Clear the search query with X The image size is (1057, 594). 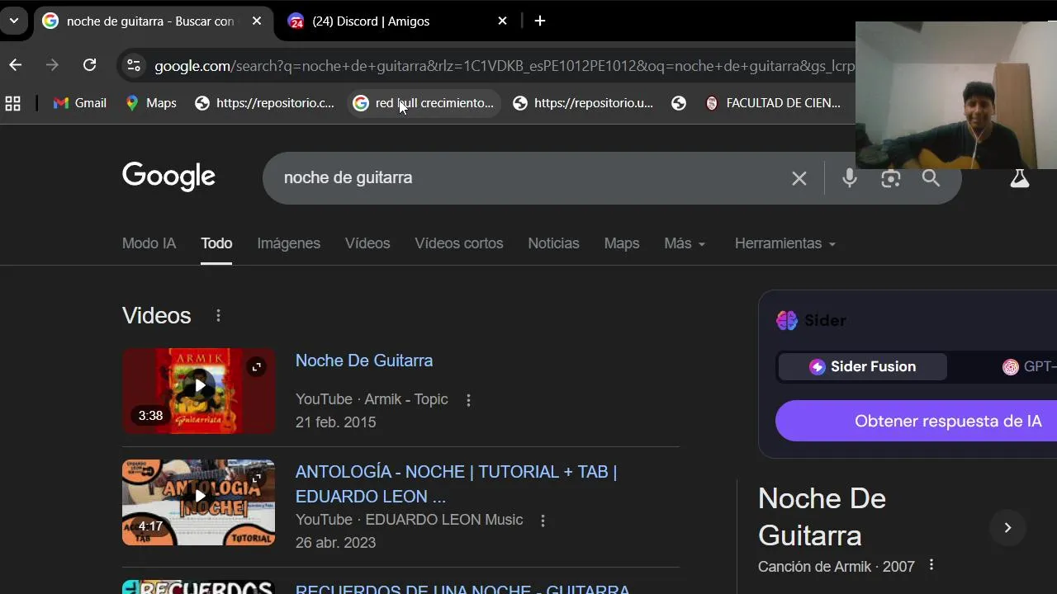pyautogui.click(x=799, y=178)
